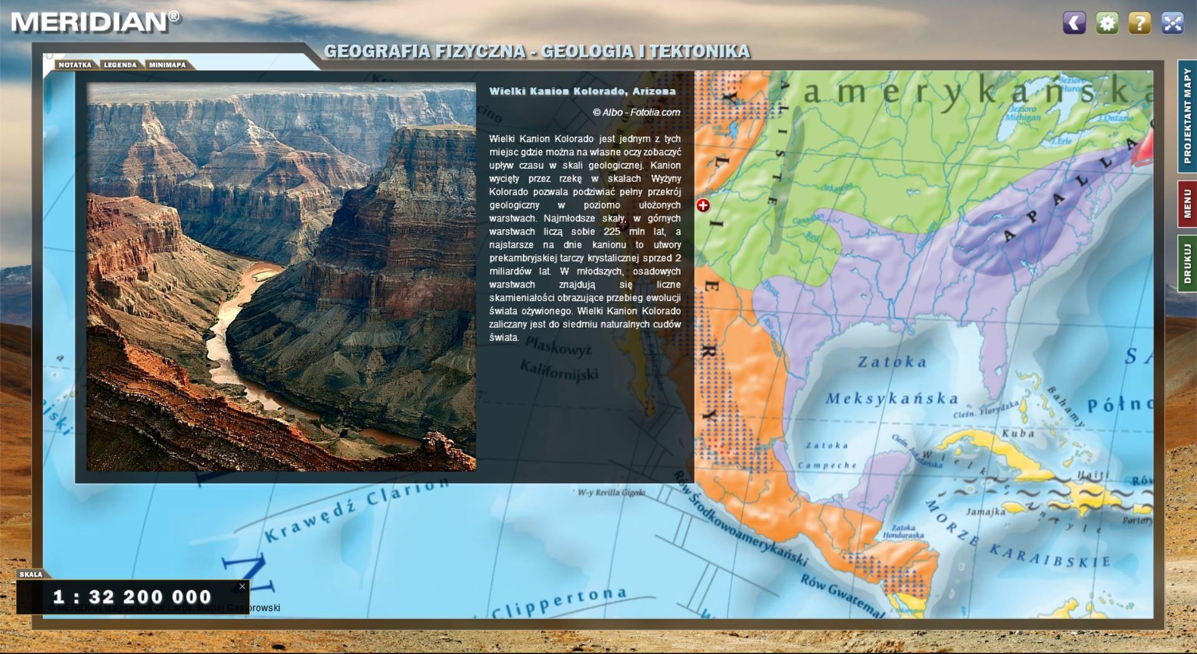Expand the PROJEKTANT MAPY side panel
The width and height of the screenshot is (1197, 654).
pyautogui.click(x=1187, y=116)
